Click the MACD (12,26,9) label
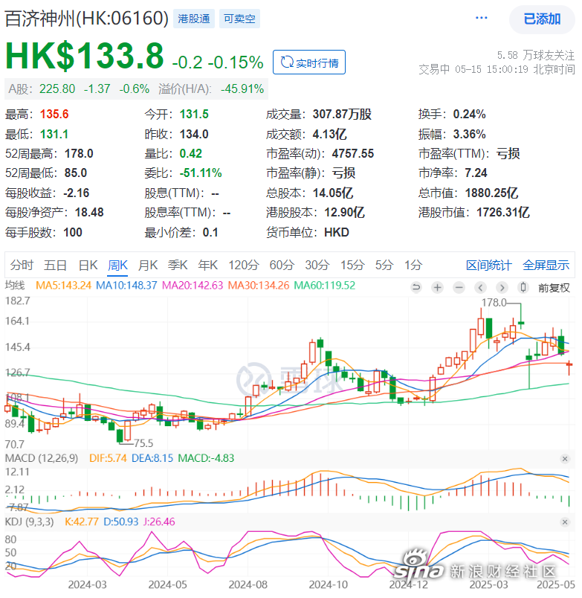 42,458
